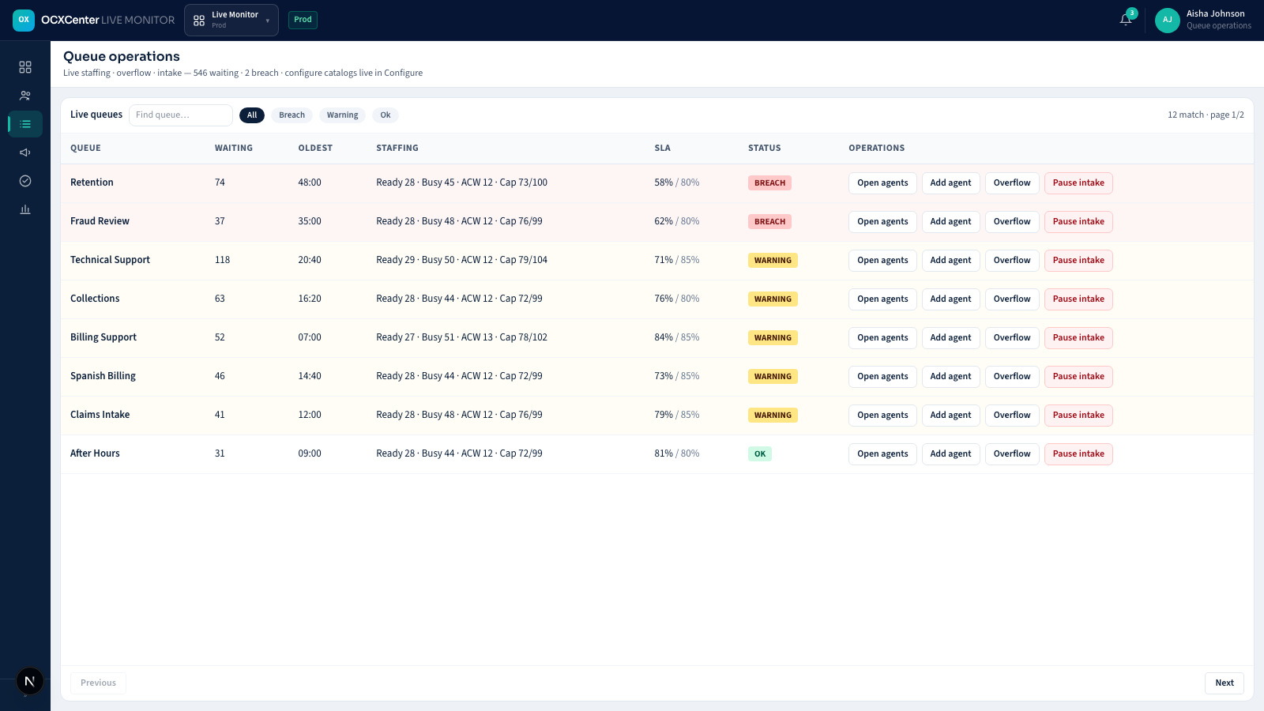
Task: Open the check-circle sidebar icon
Action: [x=25, y=181]
